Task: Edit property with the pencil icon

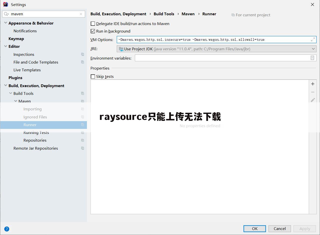Action: pyautogui.click(x=313, y=100)
